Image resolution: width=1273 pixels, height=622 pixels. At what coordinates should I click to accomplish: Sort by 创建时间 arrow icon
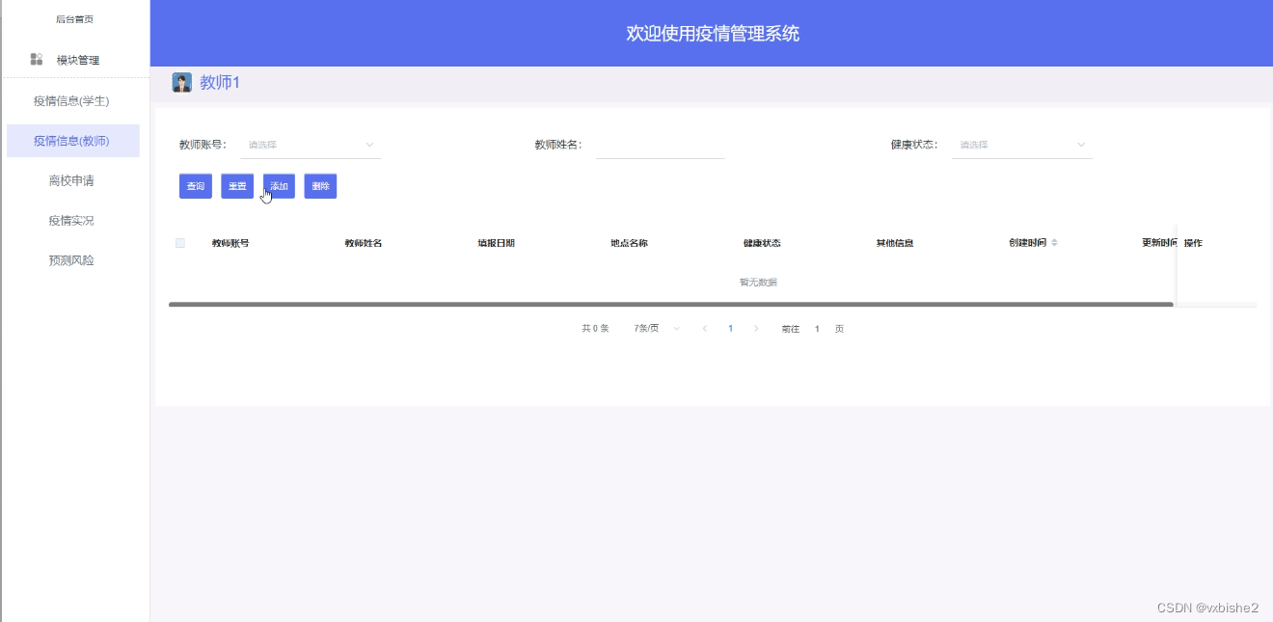(x=1054, y=243)
